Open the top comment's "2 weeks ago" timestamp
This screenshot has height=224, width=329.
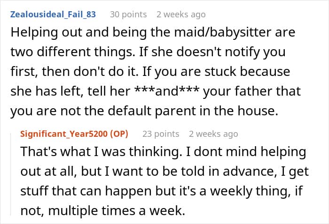(181, 15)
